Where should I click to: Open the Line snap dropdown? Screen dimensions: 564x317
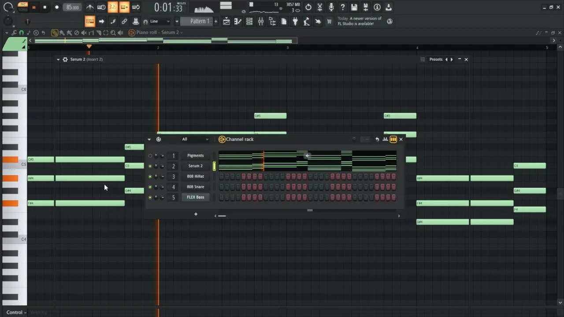(x=160, y=21)
